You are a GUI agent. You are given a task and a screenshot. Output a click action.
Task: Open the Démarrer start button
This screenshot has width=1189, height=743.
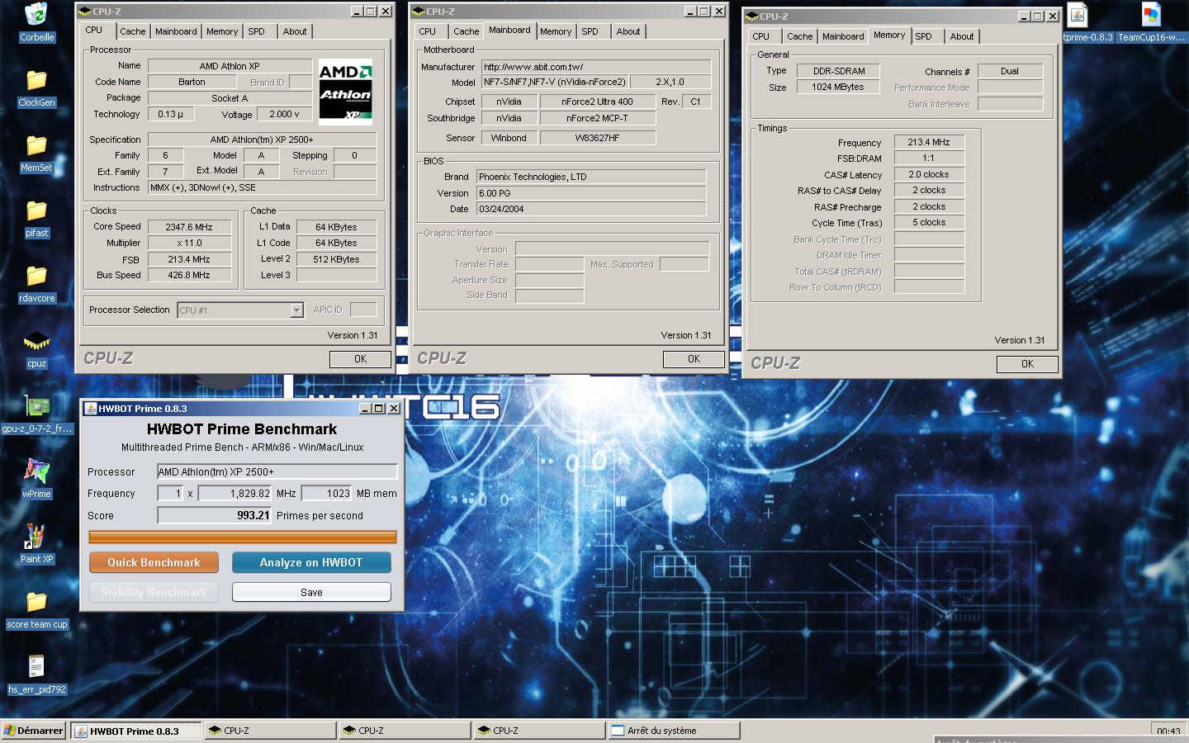click(34, 731)
